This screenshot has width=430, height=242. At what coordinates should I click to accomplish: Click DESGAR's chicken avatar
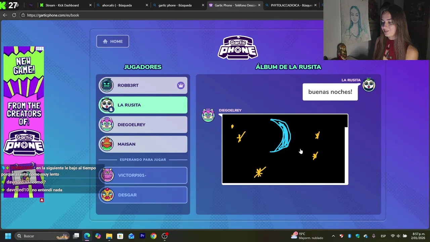pyautogui.click(x=107, y=195)
